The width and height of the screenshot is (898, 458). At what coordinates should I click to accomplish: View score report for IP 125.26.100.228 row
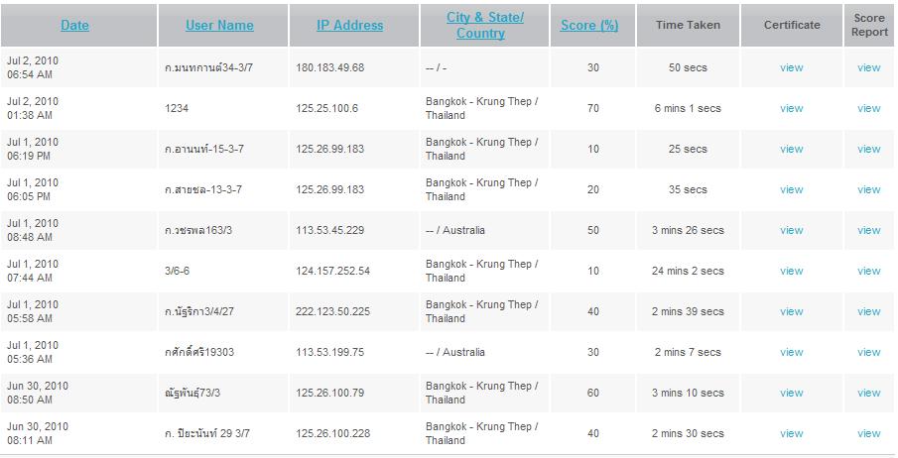click(x=868, y=433)
